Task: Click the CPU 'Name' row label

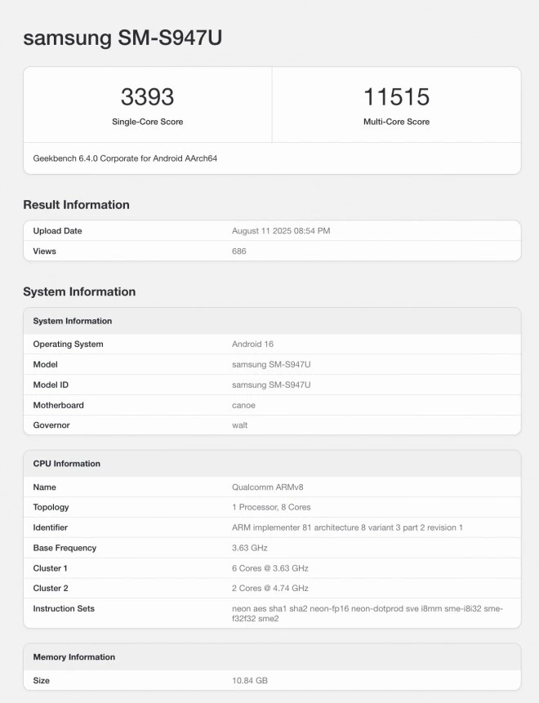Action: click(44, 487)
